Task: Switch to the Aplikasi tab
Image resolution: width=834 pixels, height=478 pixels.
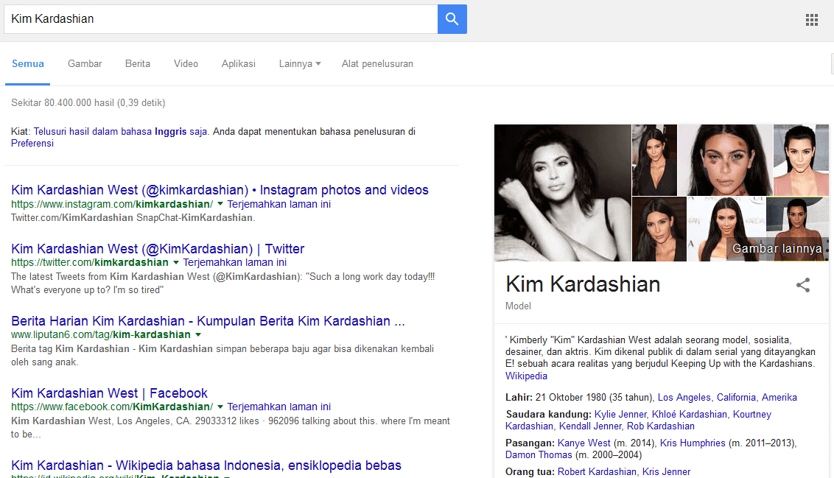Action: tap(238, 64)
